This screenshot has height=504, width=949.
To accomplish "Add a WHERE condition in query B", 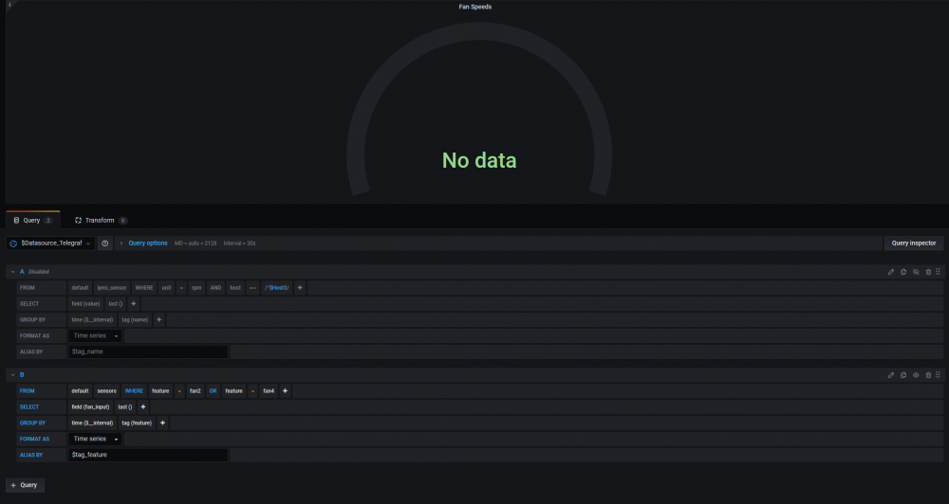I will coord(285,391).
